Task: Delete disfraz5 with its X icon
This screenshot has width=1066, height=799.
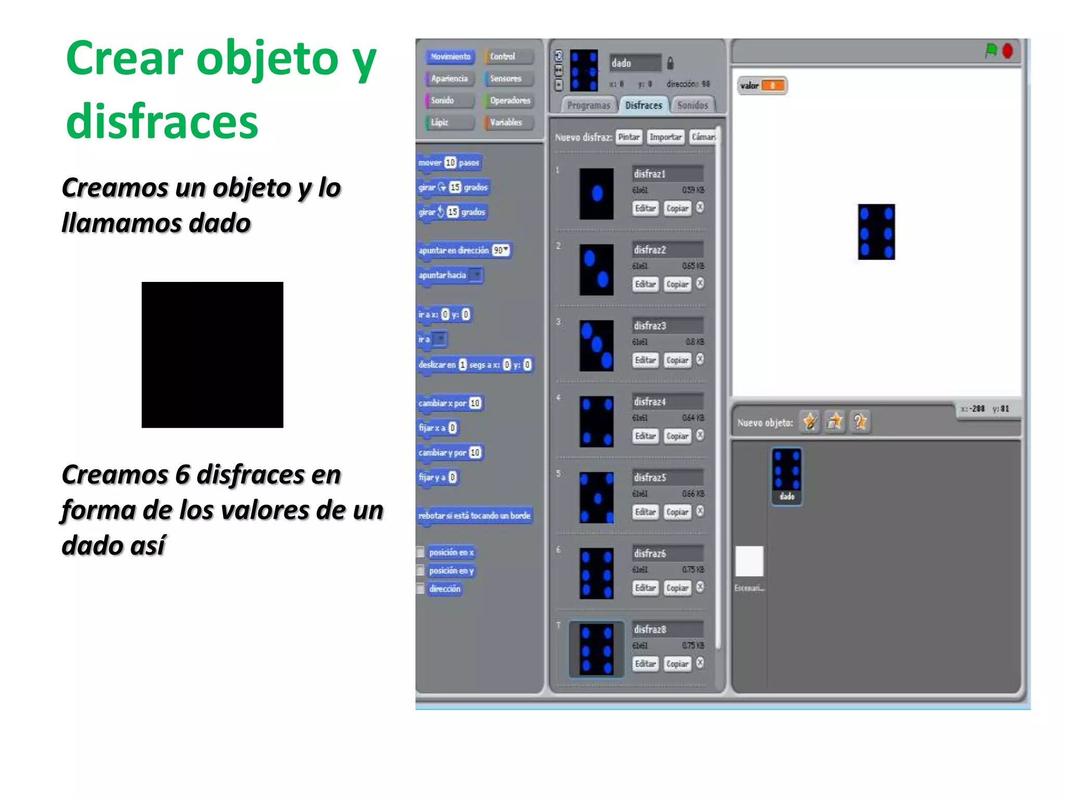Action: pos(700,511)
